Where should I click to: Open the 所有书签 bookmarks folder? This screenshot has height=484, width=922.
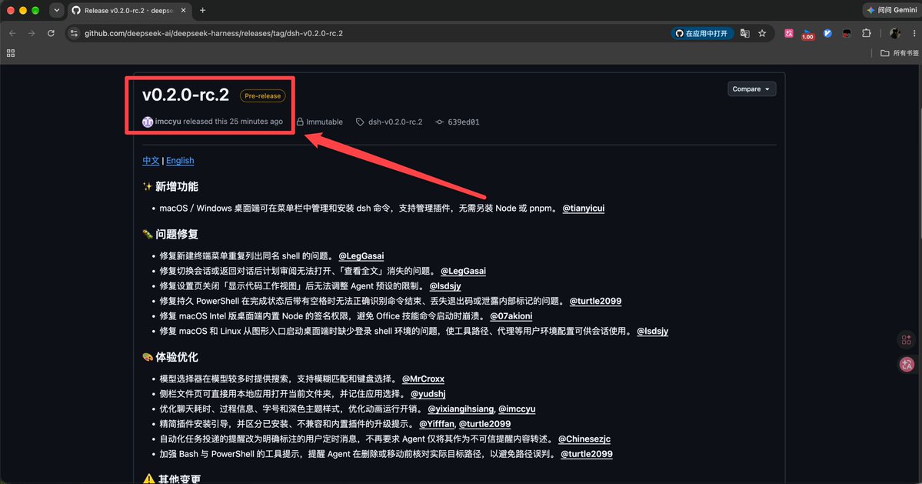[899, 53]
